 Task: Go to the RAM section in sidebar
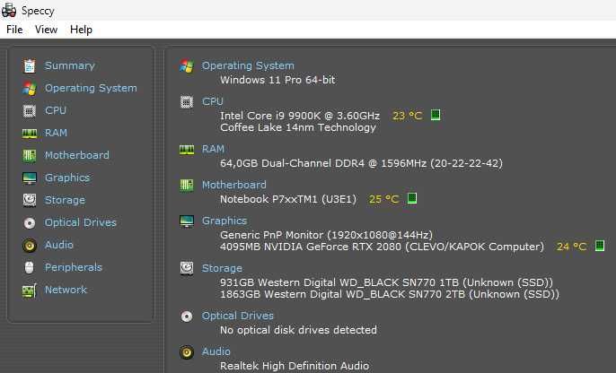[x=56, y=133]
